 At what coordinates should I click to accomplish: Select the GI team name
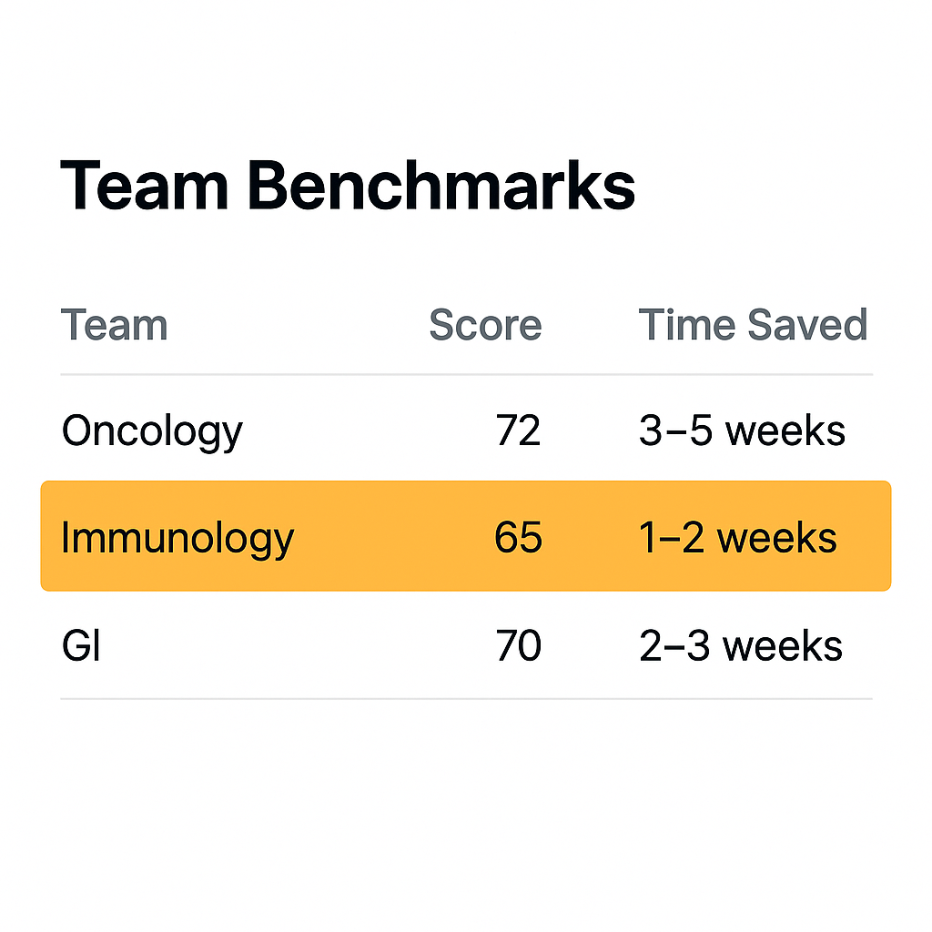coord(81,645)
